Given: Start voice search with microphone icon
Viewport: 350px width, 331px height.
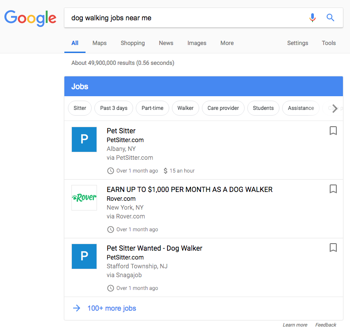Looking at the screenshot, I should tap(313, 18).
